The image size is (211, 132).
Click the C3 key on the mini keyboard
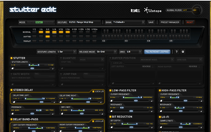[x=126, y=37]
